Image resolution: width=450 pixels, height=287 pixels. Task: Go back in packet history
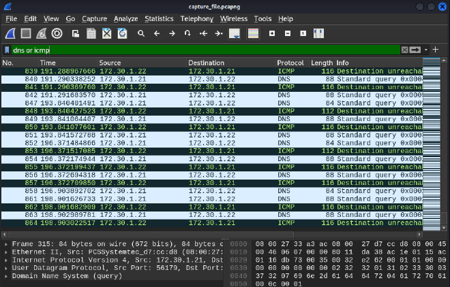point(157,33)
